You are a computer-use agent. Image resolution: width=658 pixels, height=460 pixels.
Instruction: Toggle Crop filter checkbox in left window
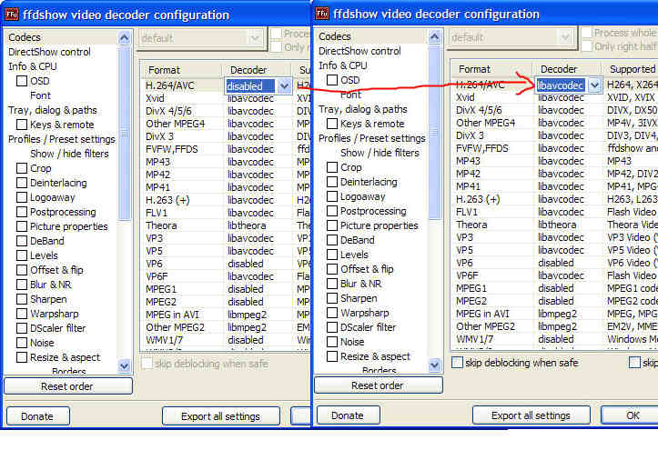coord(22,168)
